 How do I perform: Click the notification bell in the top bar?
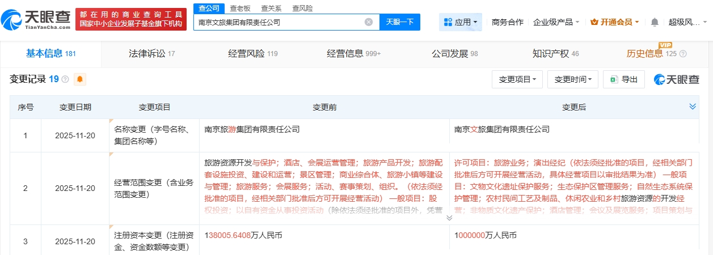click(x=655, y=22)
